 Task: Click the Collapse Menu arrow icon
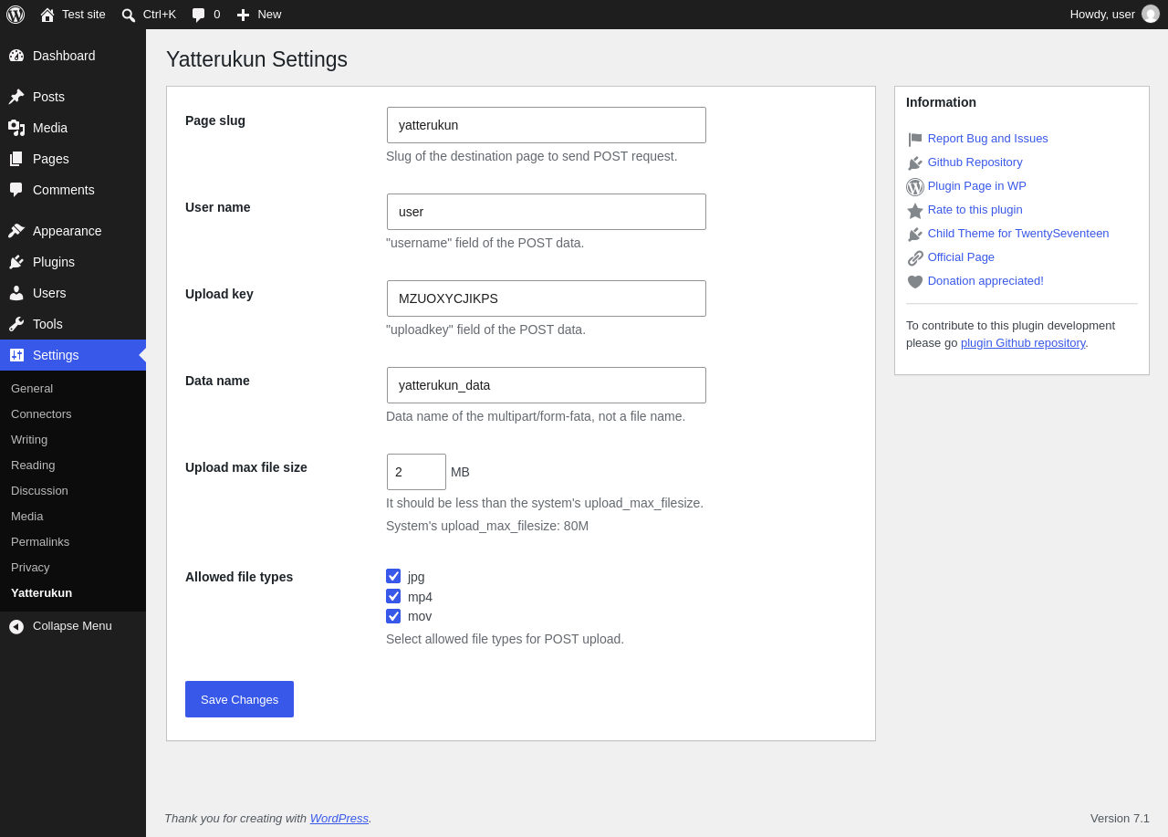16,626
